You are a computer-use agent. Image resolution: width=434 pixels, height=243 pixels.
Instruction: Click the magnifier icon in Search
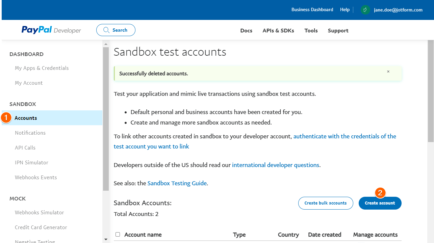(x=106, y=30)
